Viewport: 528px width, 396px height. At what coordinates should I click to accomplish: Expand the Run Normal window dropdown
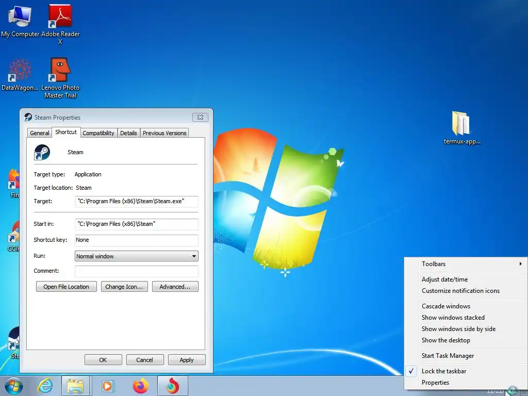click(x=136, y=256)
